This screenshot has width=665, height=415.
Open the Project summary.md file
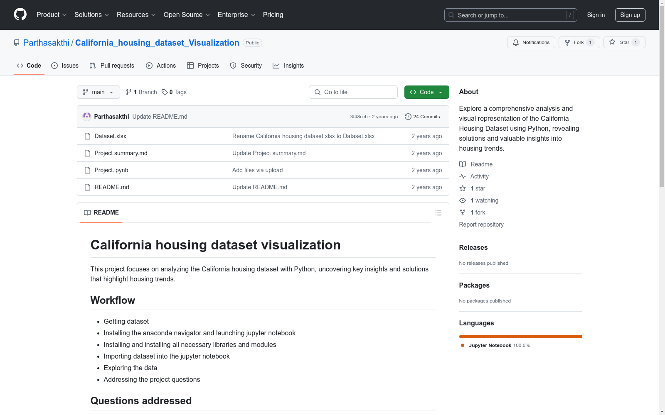click(121, 153)
